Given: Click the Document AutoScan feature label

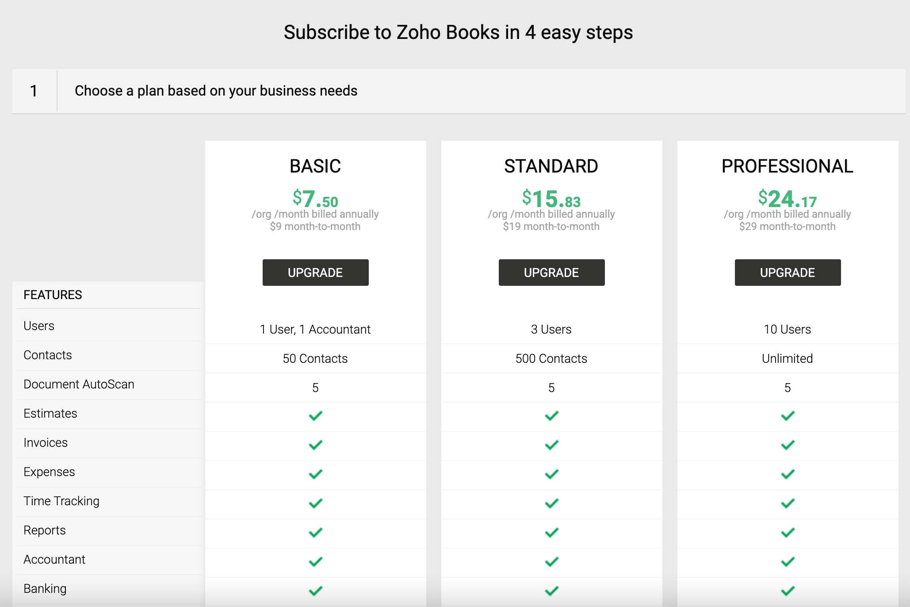Looking at the screenshot, I should point(79,384).
